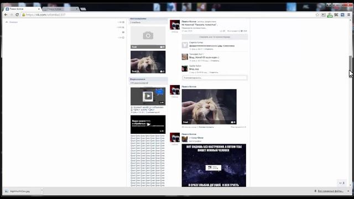Close the second browser tab

click(77, 9)
